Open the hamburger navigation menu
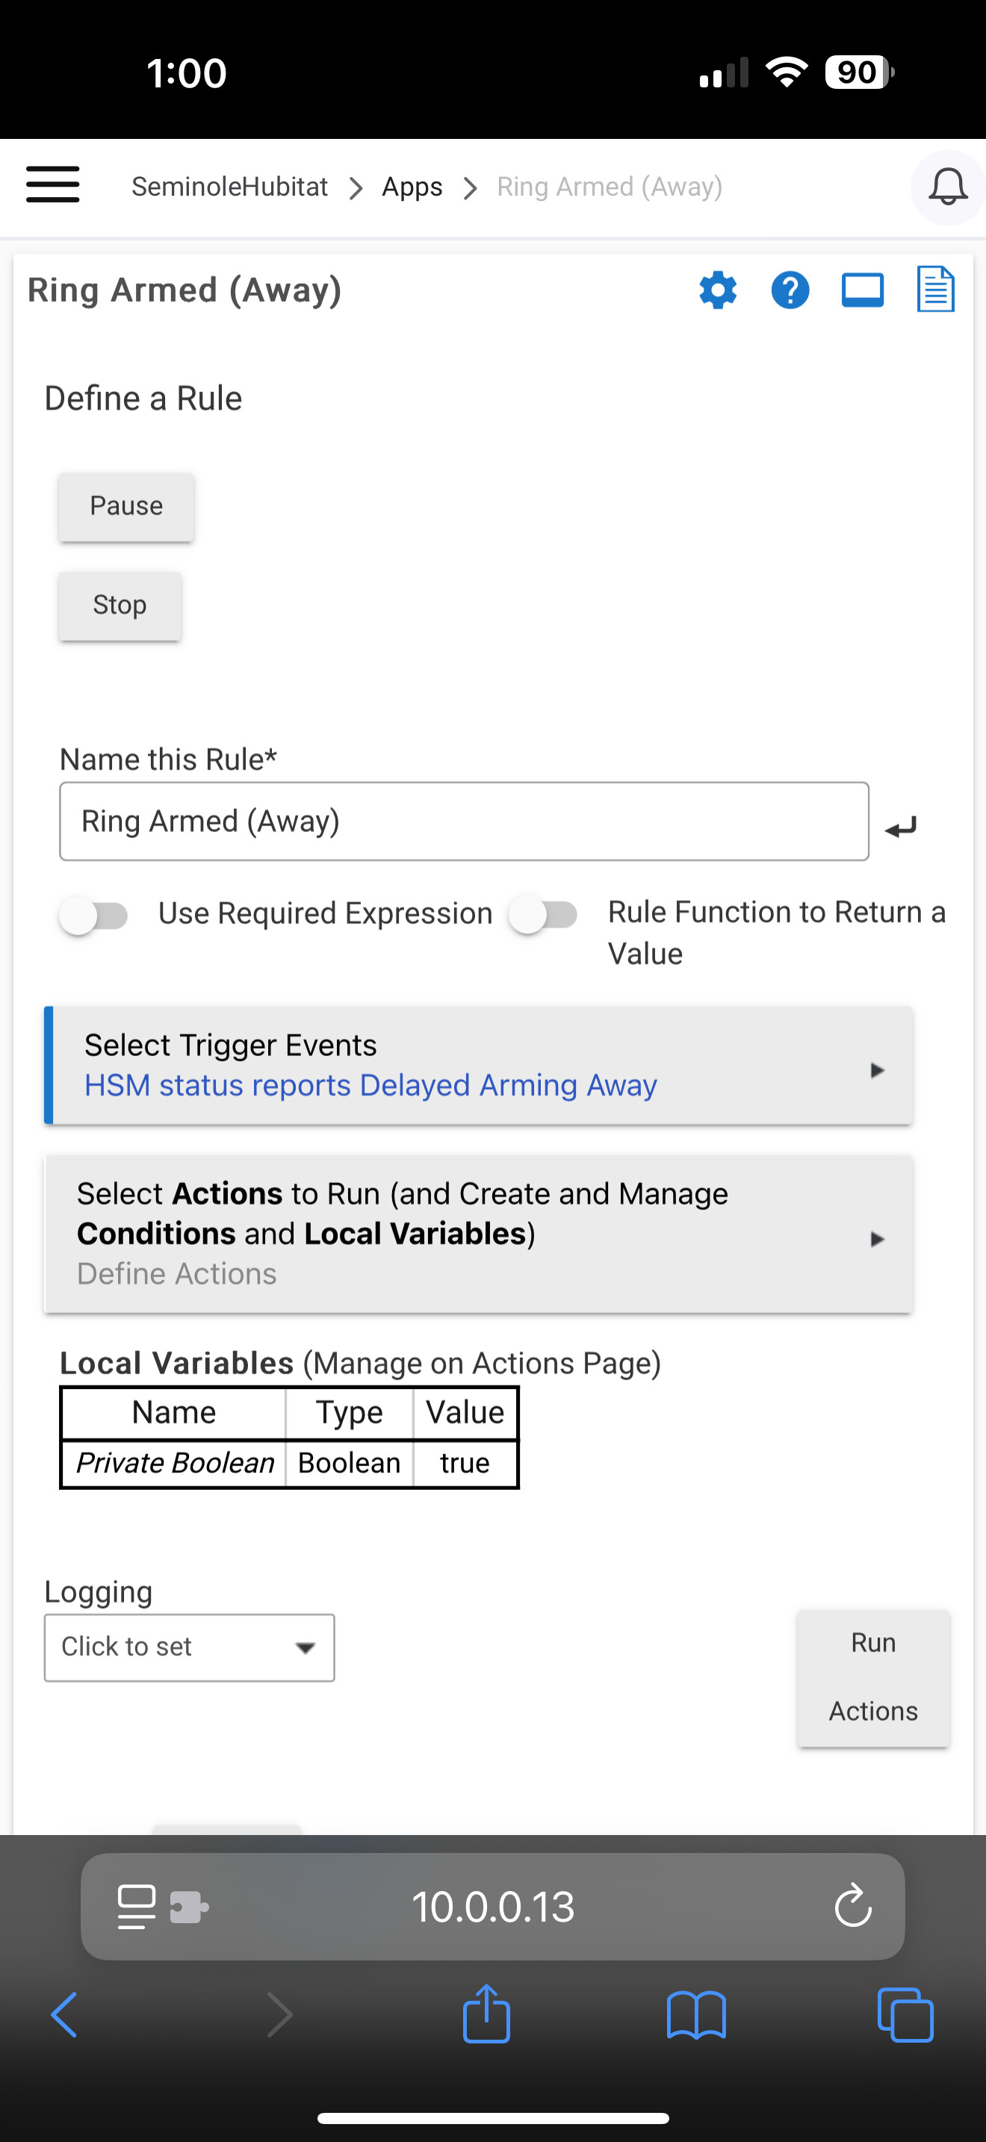The image size is (986, 2142). coord(52,184)
